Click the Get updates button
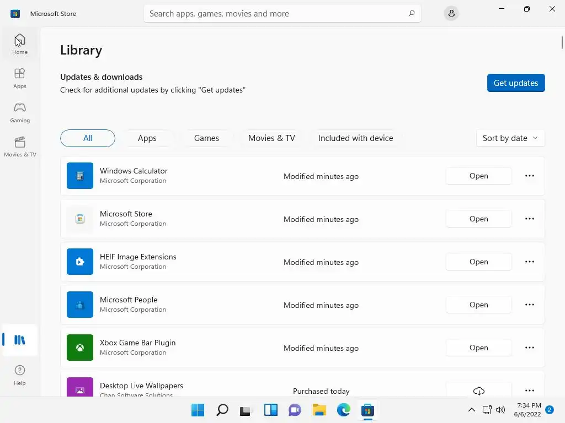The image size is (565, 423). pyautogui.click(x=516, y=83)
